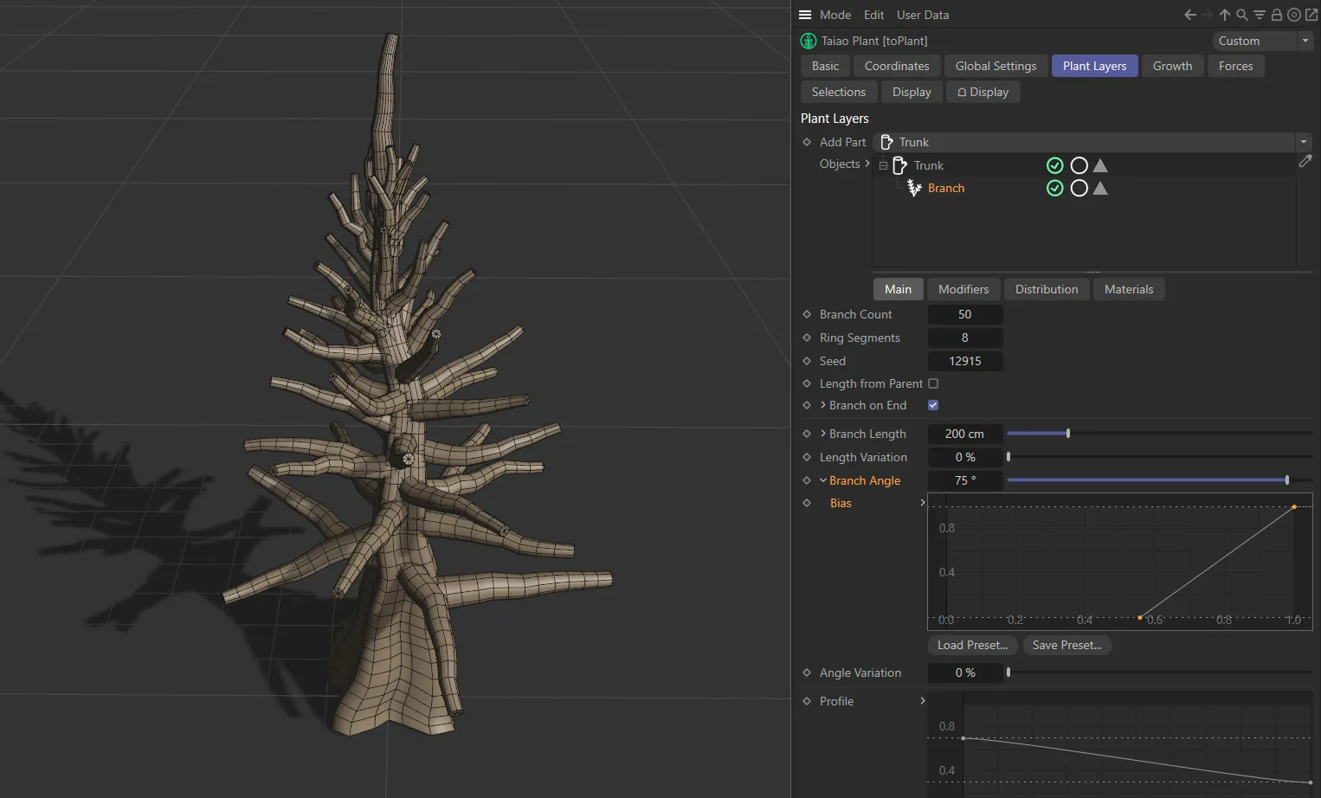This screenshot has height=798, width=1321.
Task: Click the Branch layer leaf icon
Action: coord(914,188)
